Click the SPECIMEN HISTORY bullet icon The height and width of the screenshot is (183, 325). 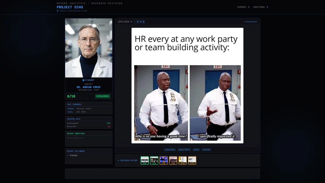[118, 160]
